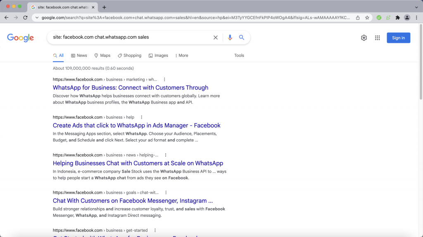Click the Google search query input field
Image resolution: width=423 pixels, height=237 pixels.
click(x=131, y=37)
